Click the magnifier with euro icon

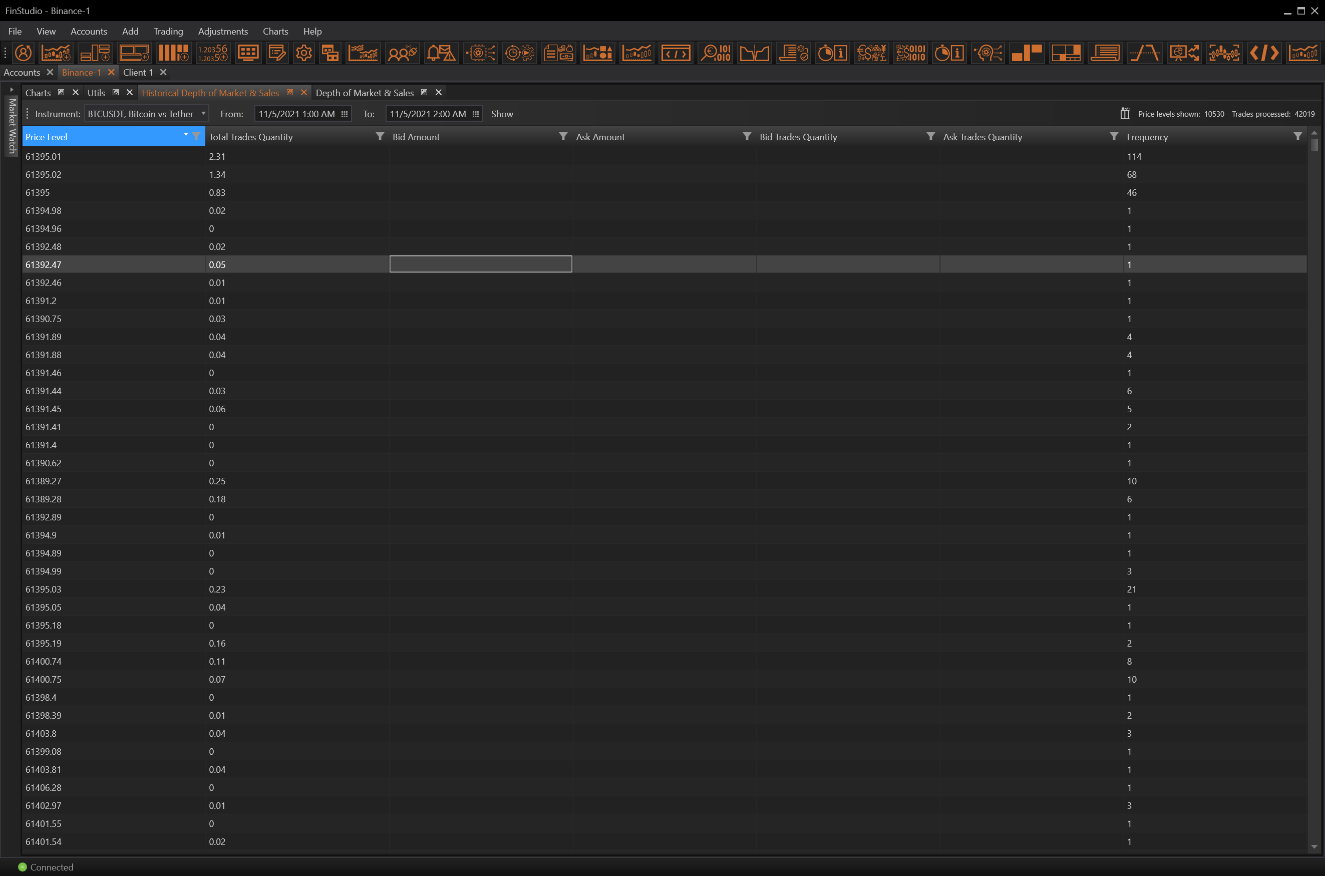(x=715, y=53)
